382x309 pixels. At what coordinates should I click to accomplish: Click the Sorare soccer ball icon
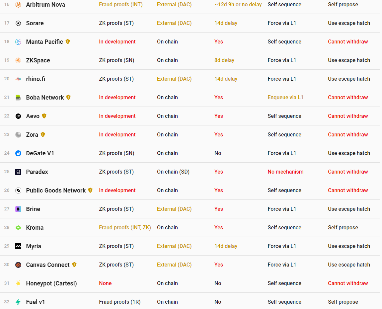[18, 23]
